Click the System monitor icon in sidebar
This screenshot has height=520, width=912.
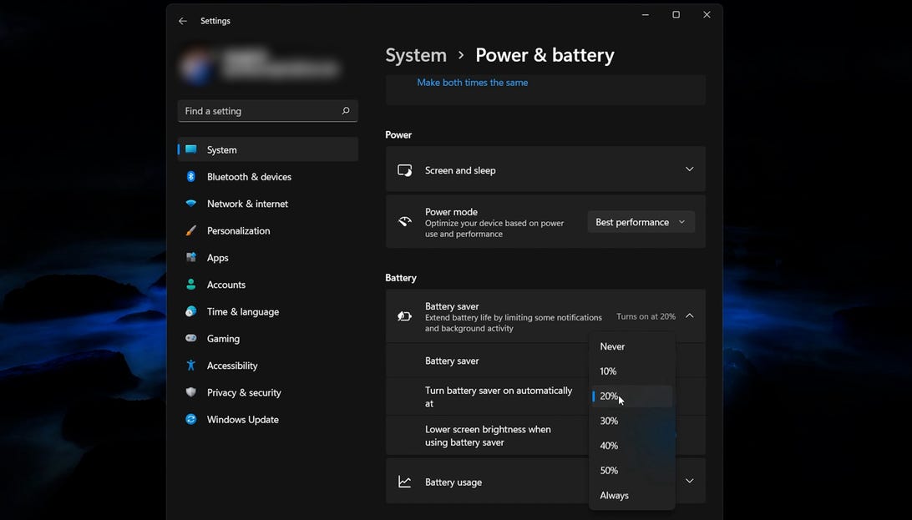(190, 149)
